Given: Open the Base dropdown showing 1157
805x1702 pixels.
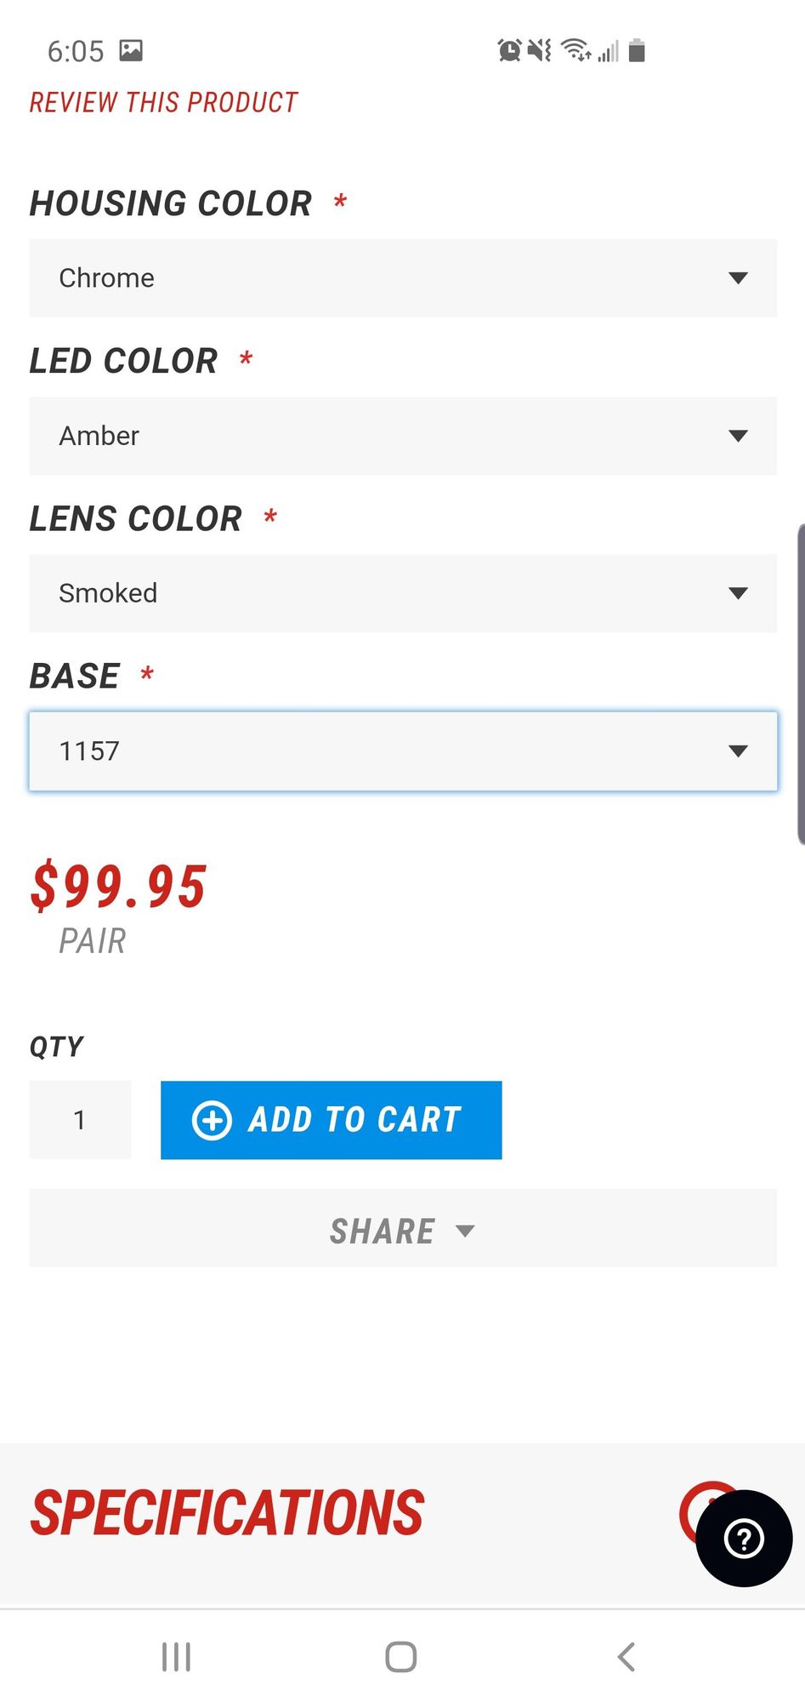Looking at the screenshot, I should 403,751.
